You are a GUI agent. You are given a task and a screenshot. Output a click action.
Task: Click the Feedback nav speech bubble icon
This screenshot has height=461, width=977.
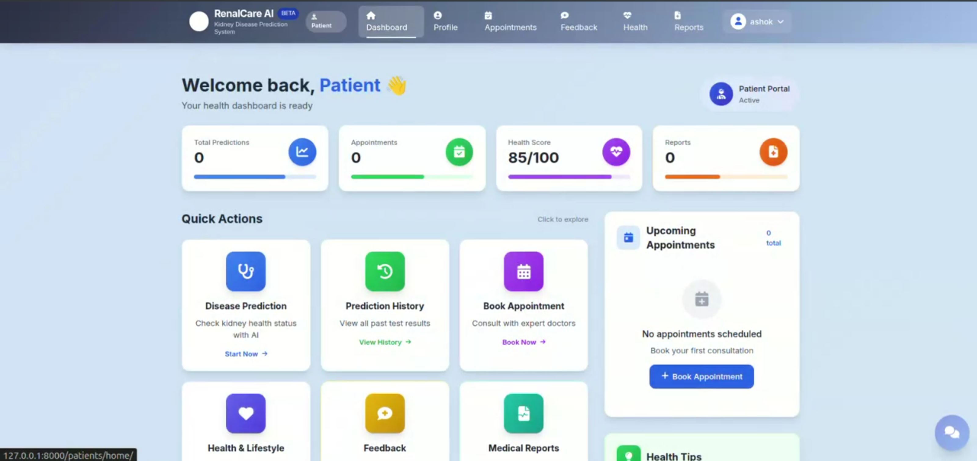tap(564, 16)
